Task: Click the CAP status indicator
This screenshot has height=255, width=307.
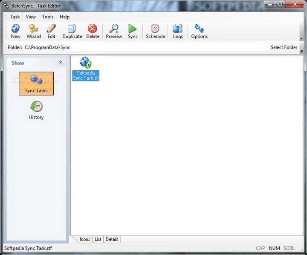Action: pyautogui.click(x=261, y=248)
